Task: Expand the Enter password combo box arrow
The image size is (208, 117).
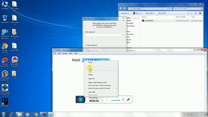Action: coord(122,35)
